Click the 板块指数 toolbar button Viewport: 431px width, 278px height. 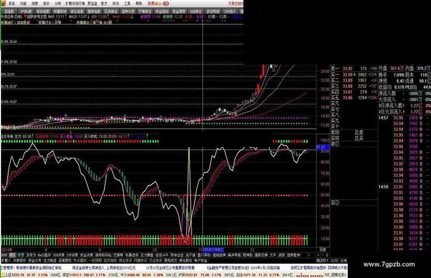coord(43,11)
